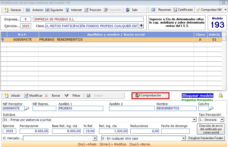The height and width of the screenshot is (147, 228).
Task: Exit using the Salir icon
Action: (x=128, y=10)
